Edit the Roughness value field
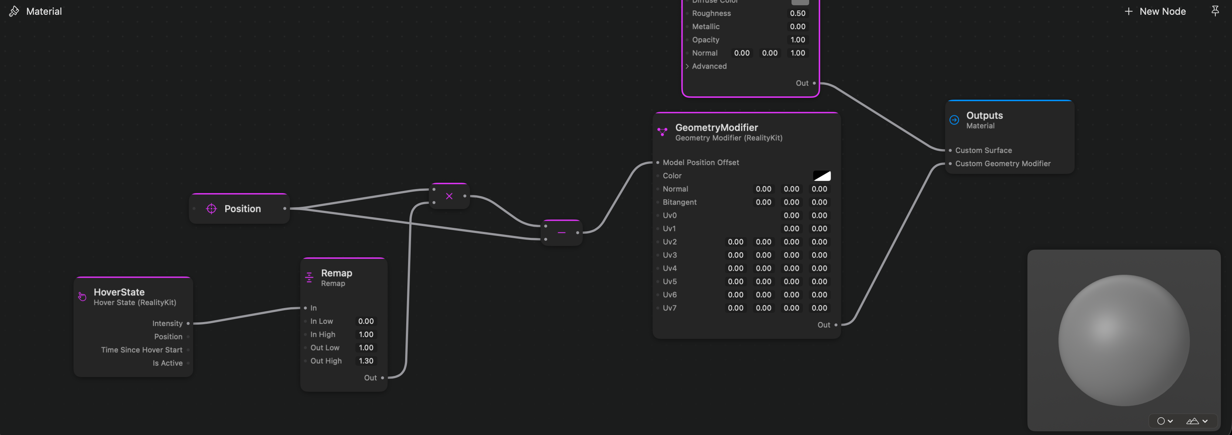The width and height of the screenshot is (1232, 435). click(x=797, y=13)
